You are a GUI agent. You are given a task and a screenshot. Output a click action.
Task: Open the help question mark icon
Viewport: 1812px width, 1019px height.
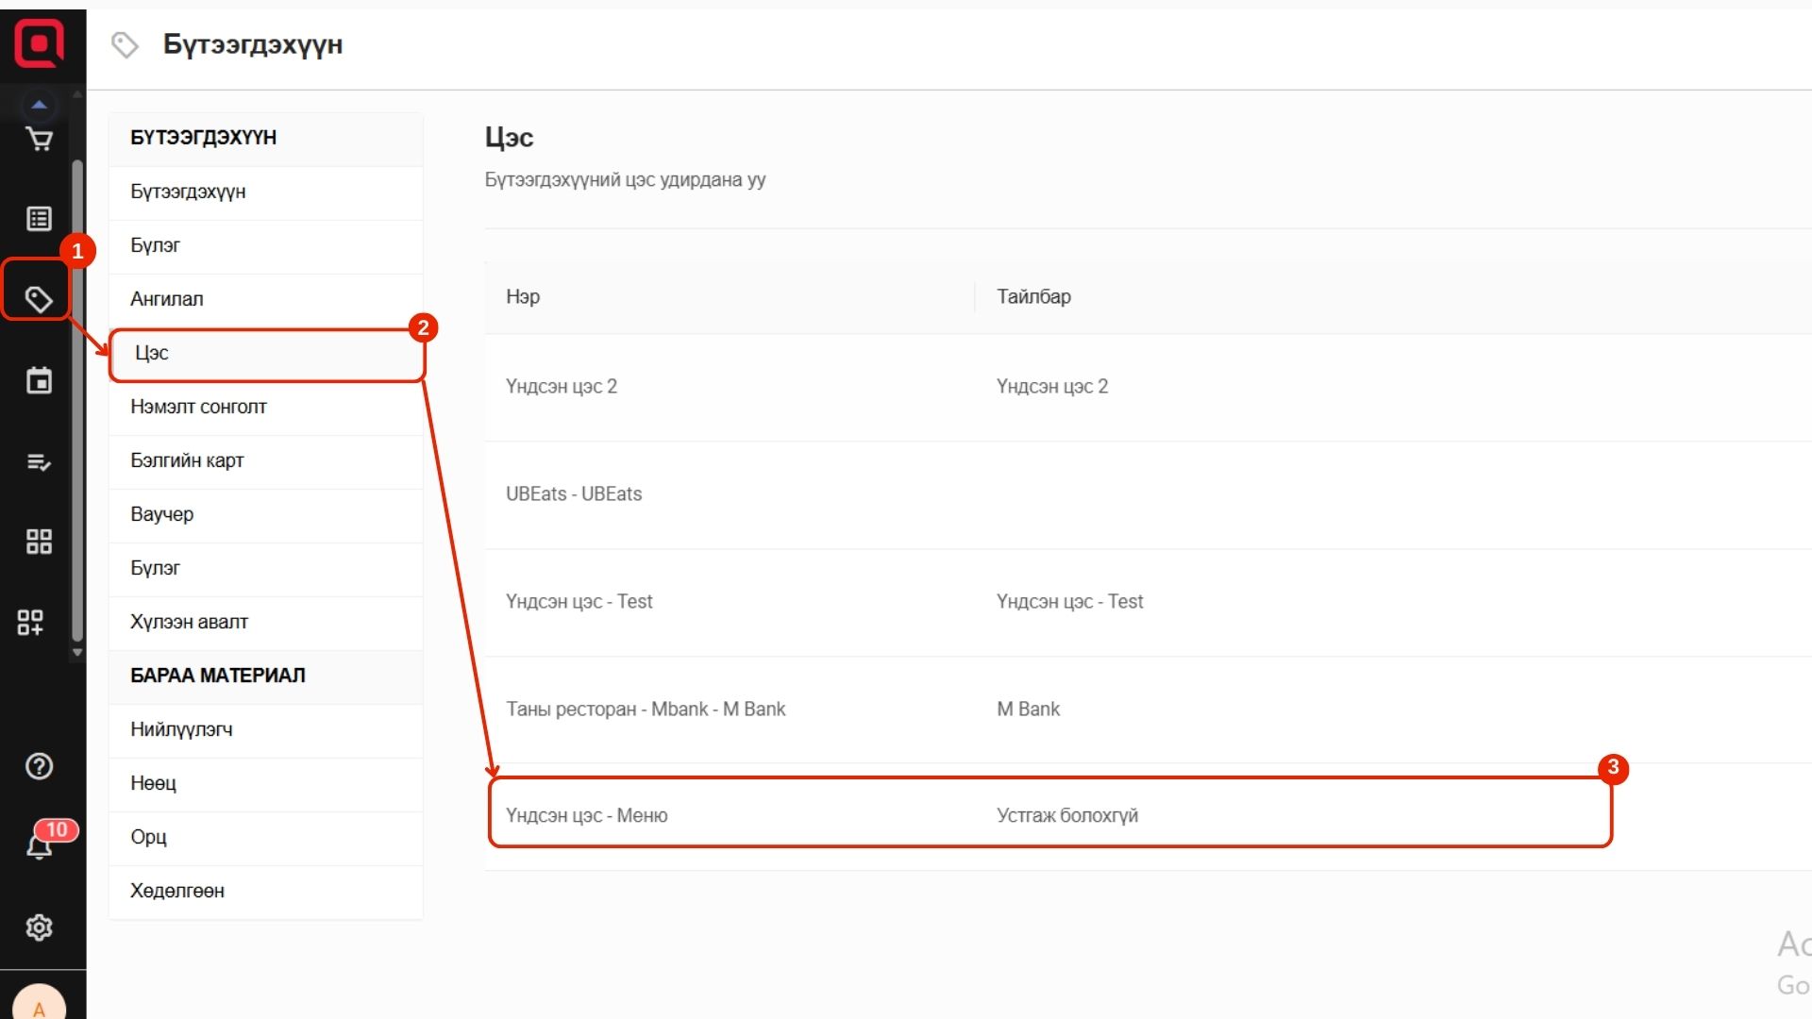point(39,766)
